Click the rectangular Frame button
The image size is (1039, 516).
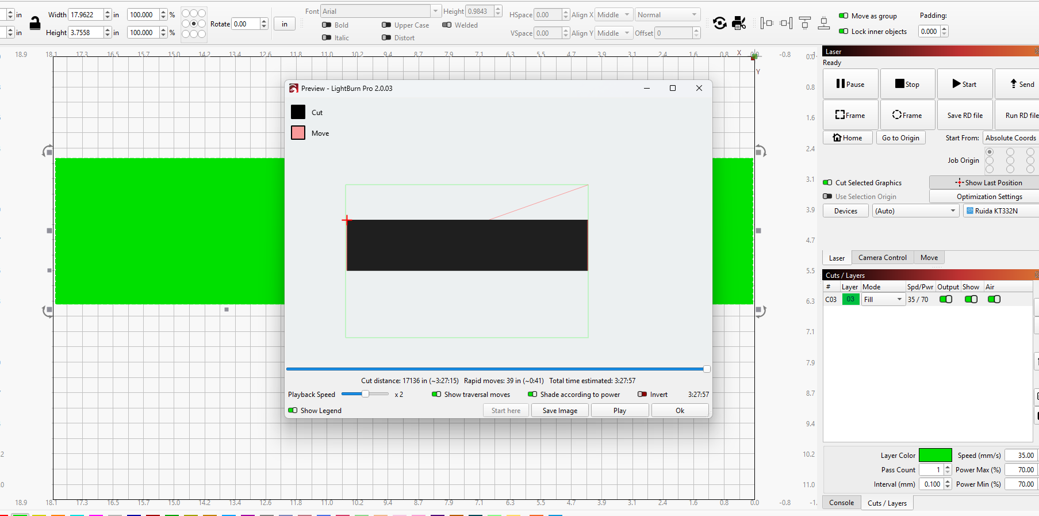click(x=850, y=115)
